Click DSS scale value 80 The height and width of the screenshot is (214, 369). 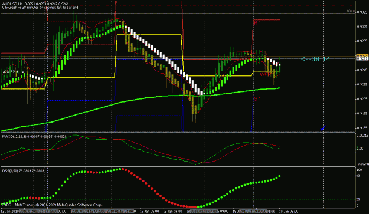click(358, 176)
